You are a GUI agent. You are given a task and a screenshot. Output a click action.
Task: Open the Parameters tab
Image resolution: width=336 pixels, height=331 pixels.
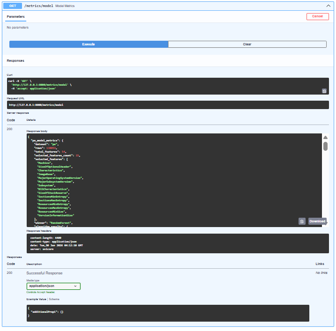(15, 16)
